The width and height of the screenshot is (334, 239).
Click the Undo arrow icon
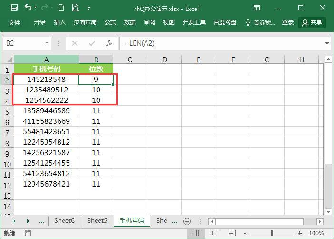click(x=28, y=8)
